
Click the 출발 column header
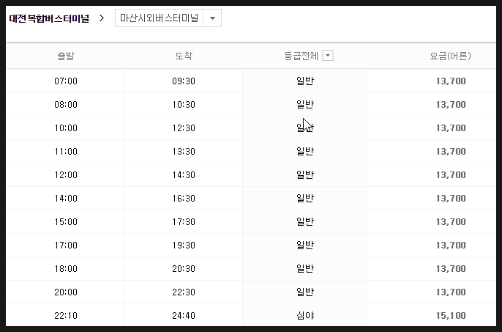click(x=66, y=56)
